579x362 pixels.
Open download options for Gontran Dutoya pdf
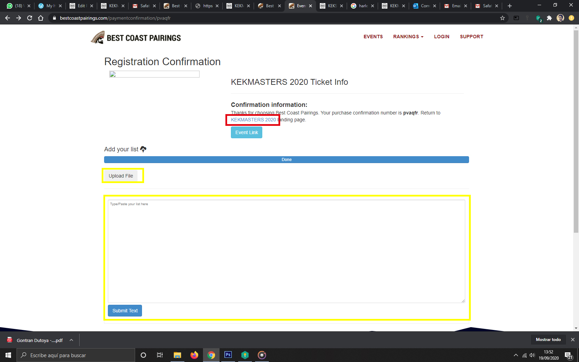click(71, 340)
